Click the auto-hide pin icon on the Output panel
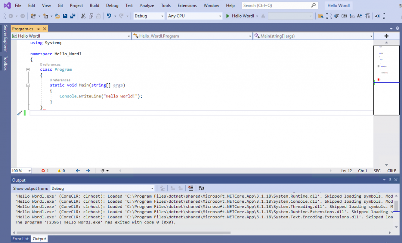The image size is (402, 243). pos(390,180)
